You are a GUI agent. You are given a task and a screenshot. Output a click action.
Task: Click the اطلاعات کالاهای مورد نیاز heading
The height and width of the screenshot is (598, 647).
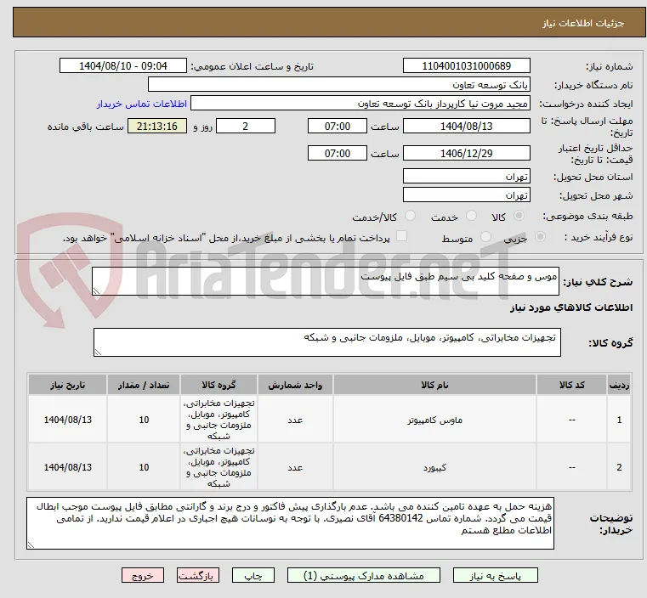pos(571,307)
